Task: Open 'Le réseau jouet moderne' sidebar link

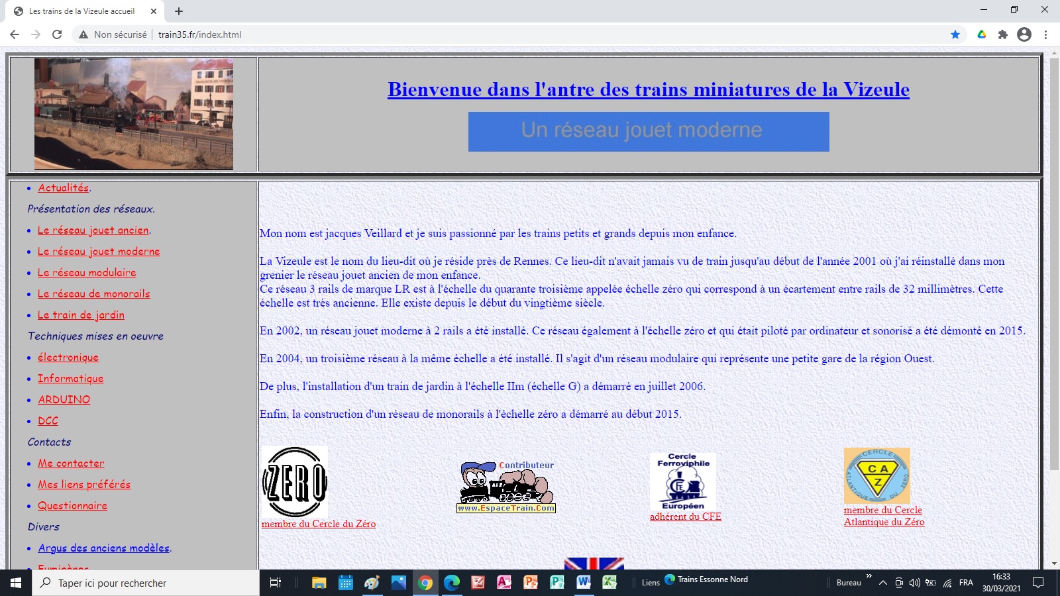Action: (99, 252)
